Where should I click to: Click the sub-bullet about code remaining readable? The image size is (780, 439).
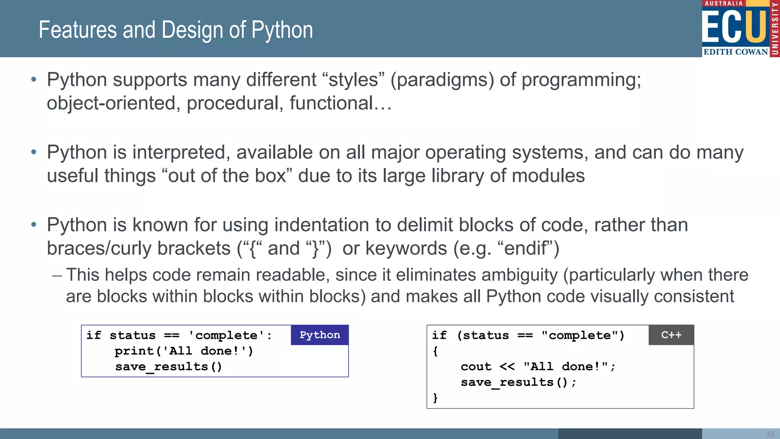coord(407,285)
